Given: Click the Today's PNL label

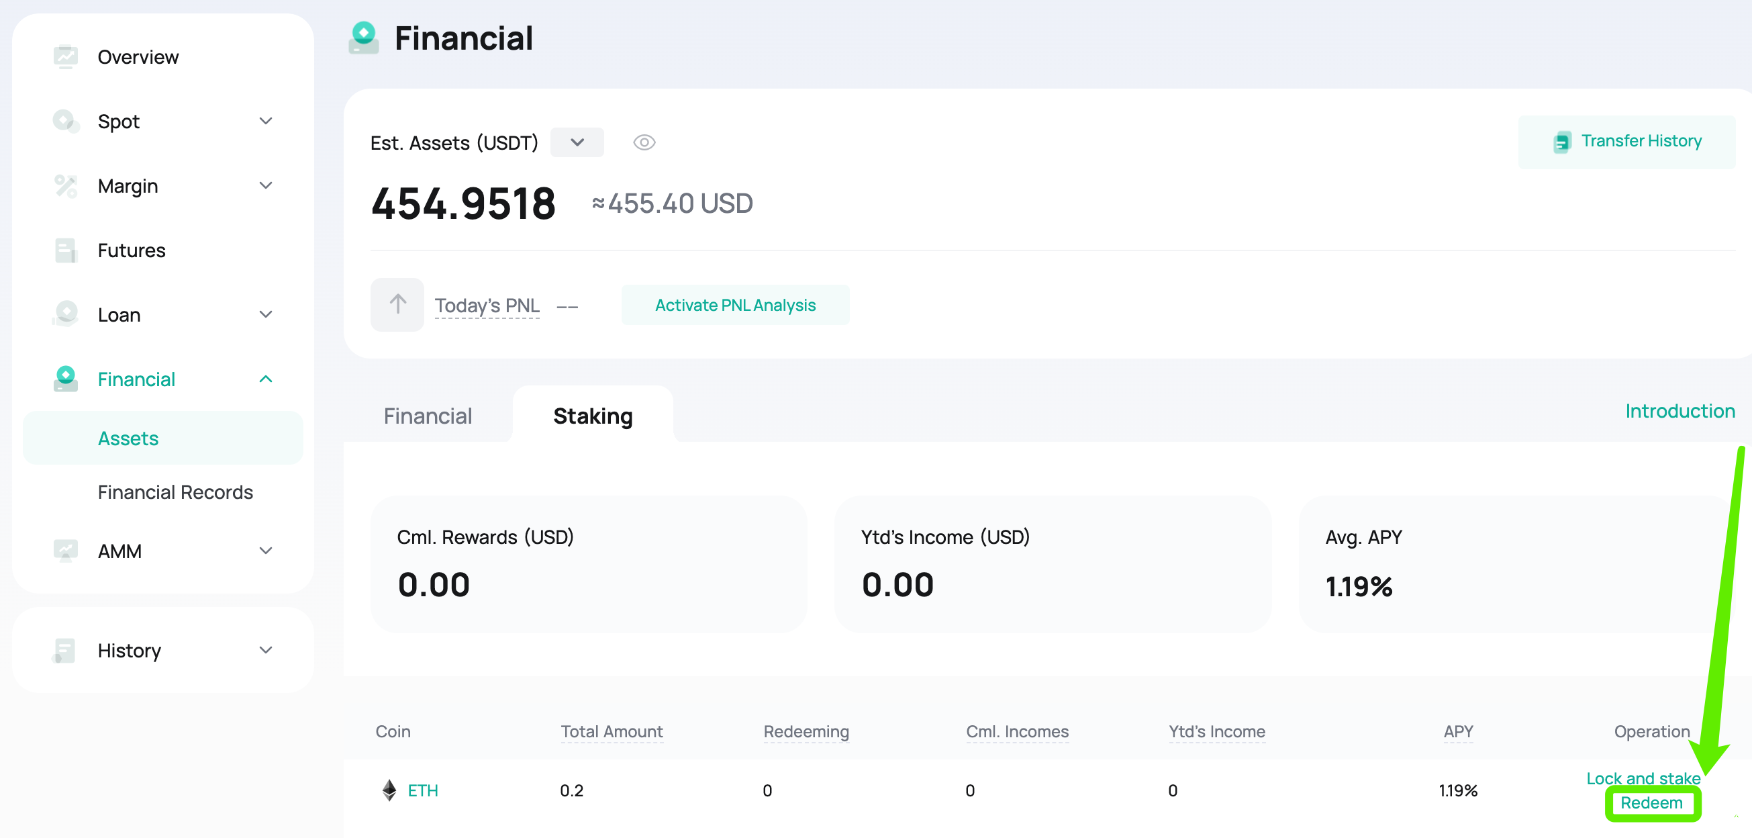Looking at the screenshot, I should (x=487, y=306).
